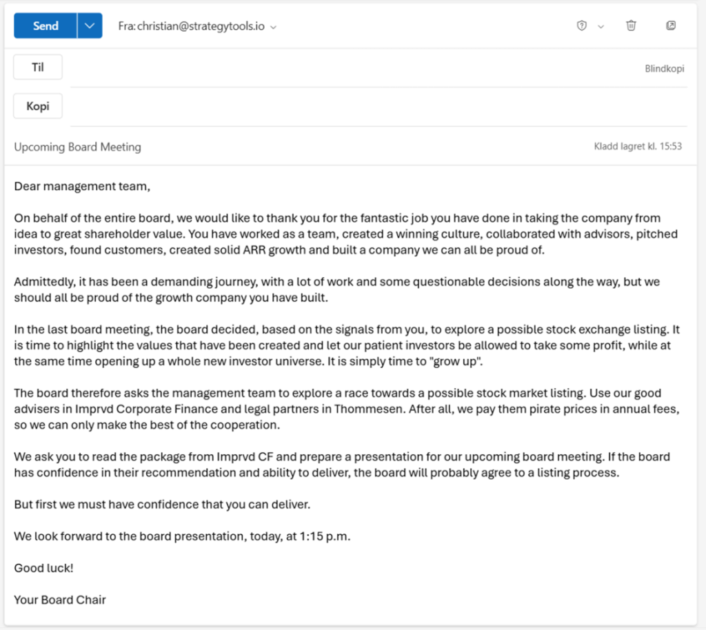Click the 'Kladd lagret kl. 15:53' draft status
The width and height of the screenshot is (706, 630).
(x=638, y=147)
